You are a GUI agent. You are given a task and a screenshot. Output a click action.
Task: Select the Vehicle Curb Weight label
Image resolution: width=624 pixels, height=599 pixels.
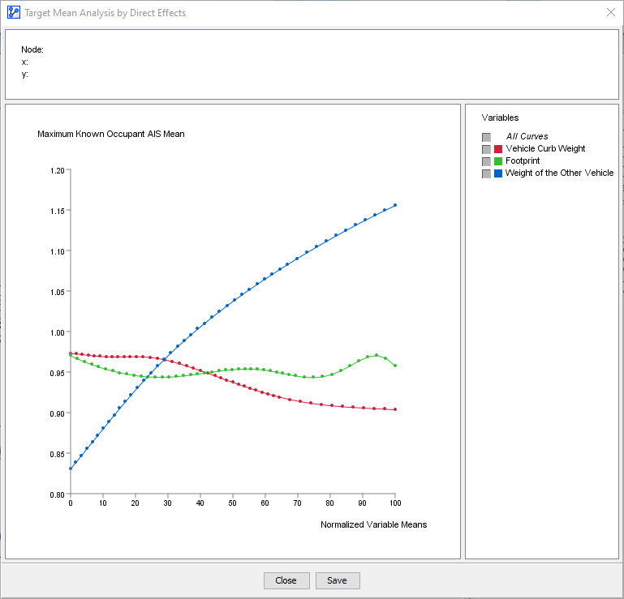(x=545, y=148)
